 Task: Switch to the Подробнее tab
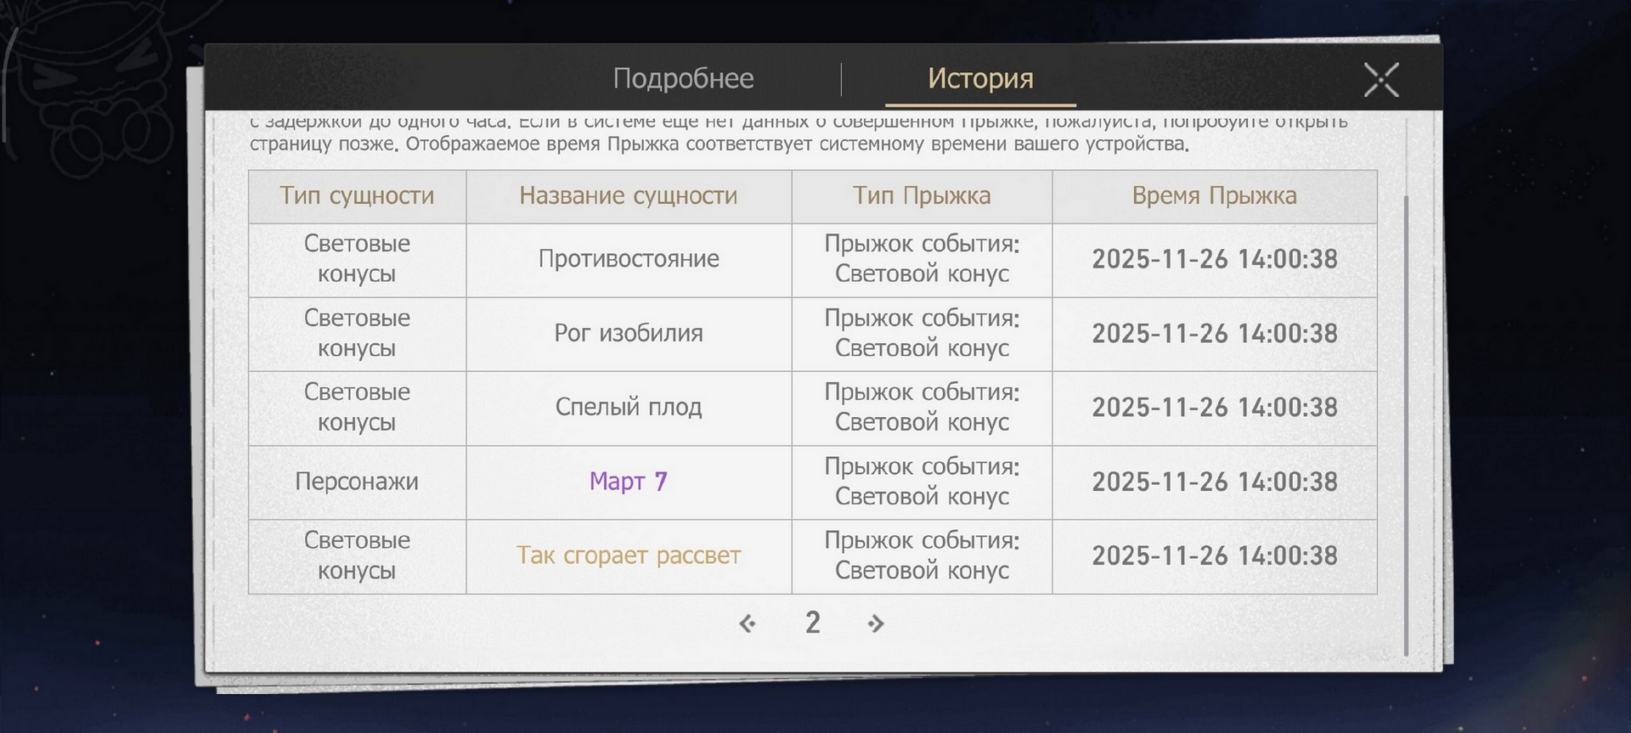[x=683, y=79]
